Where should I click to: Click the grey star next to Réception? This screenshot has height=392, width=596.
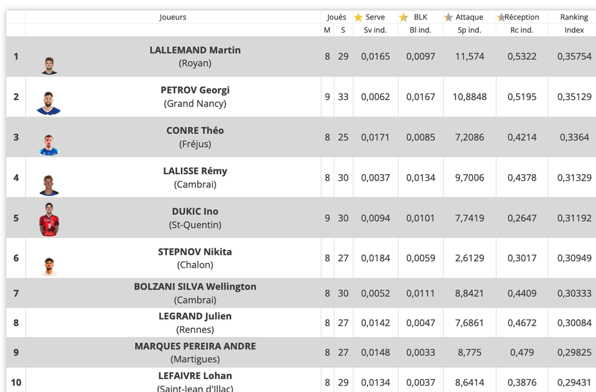(501, 17)
